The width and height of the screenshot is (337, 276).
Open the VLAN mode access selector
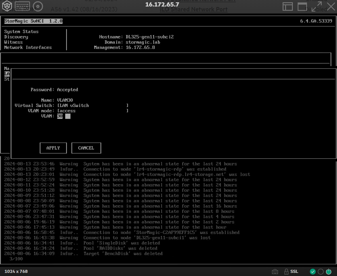(x=93, y=111)
